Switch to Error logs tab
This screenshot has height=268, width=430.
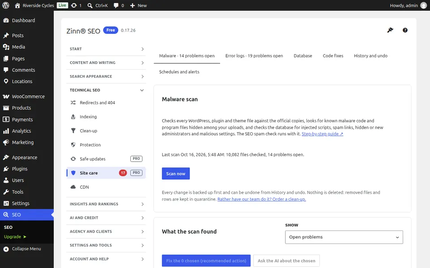point(254,56)
